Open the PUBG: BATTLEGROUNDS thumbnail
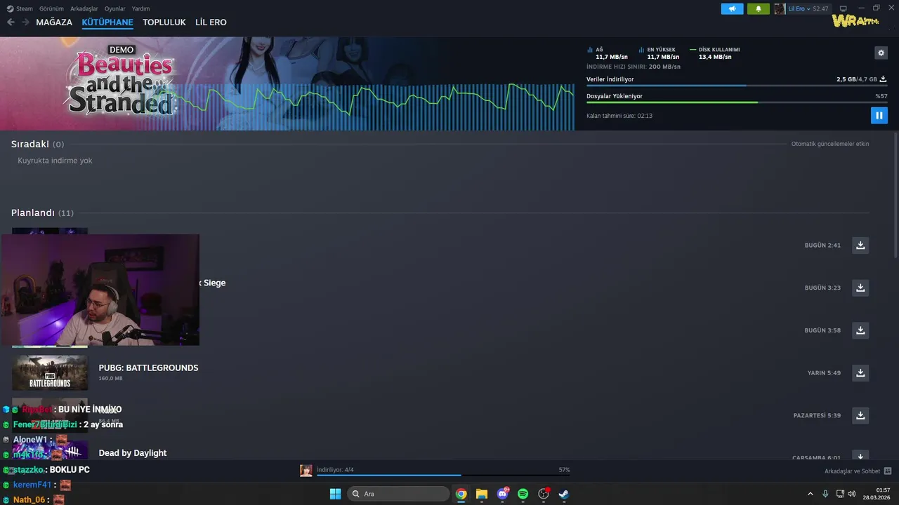Screen dimensions: 899x505 (50, 372)
